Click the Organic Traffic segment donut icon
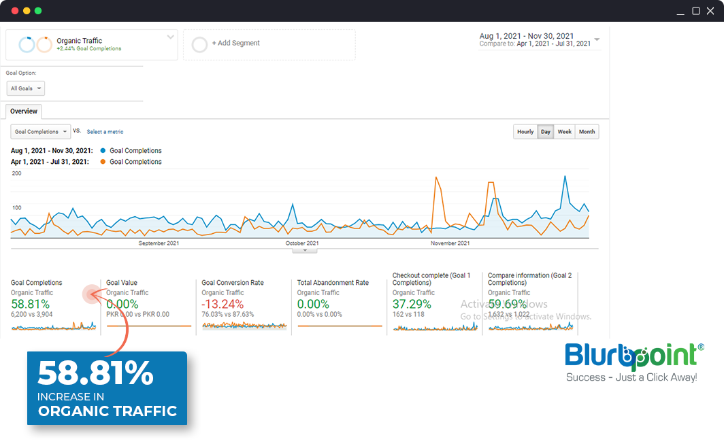724x448 pixels. click(x=35, y=45)
